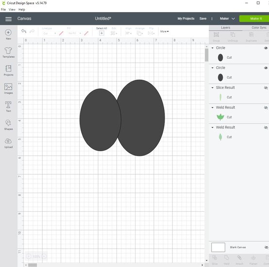Hide the second Circle layer
269x267 pixels.
point(266,68)
